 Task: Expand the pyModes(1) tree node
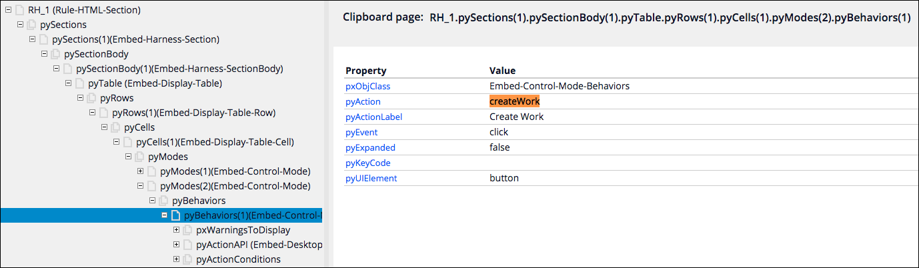[x=140, y=171]
